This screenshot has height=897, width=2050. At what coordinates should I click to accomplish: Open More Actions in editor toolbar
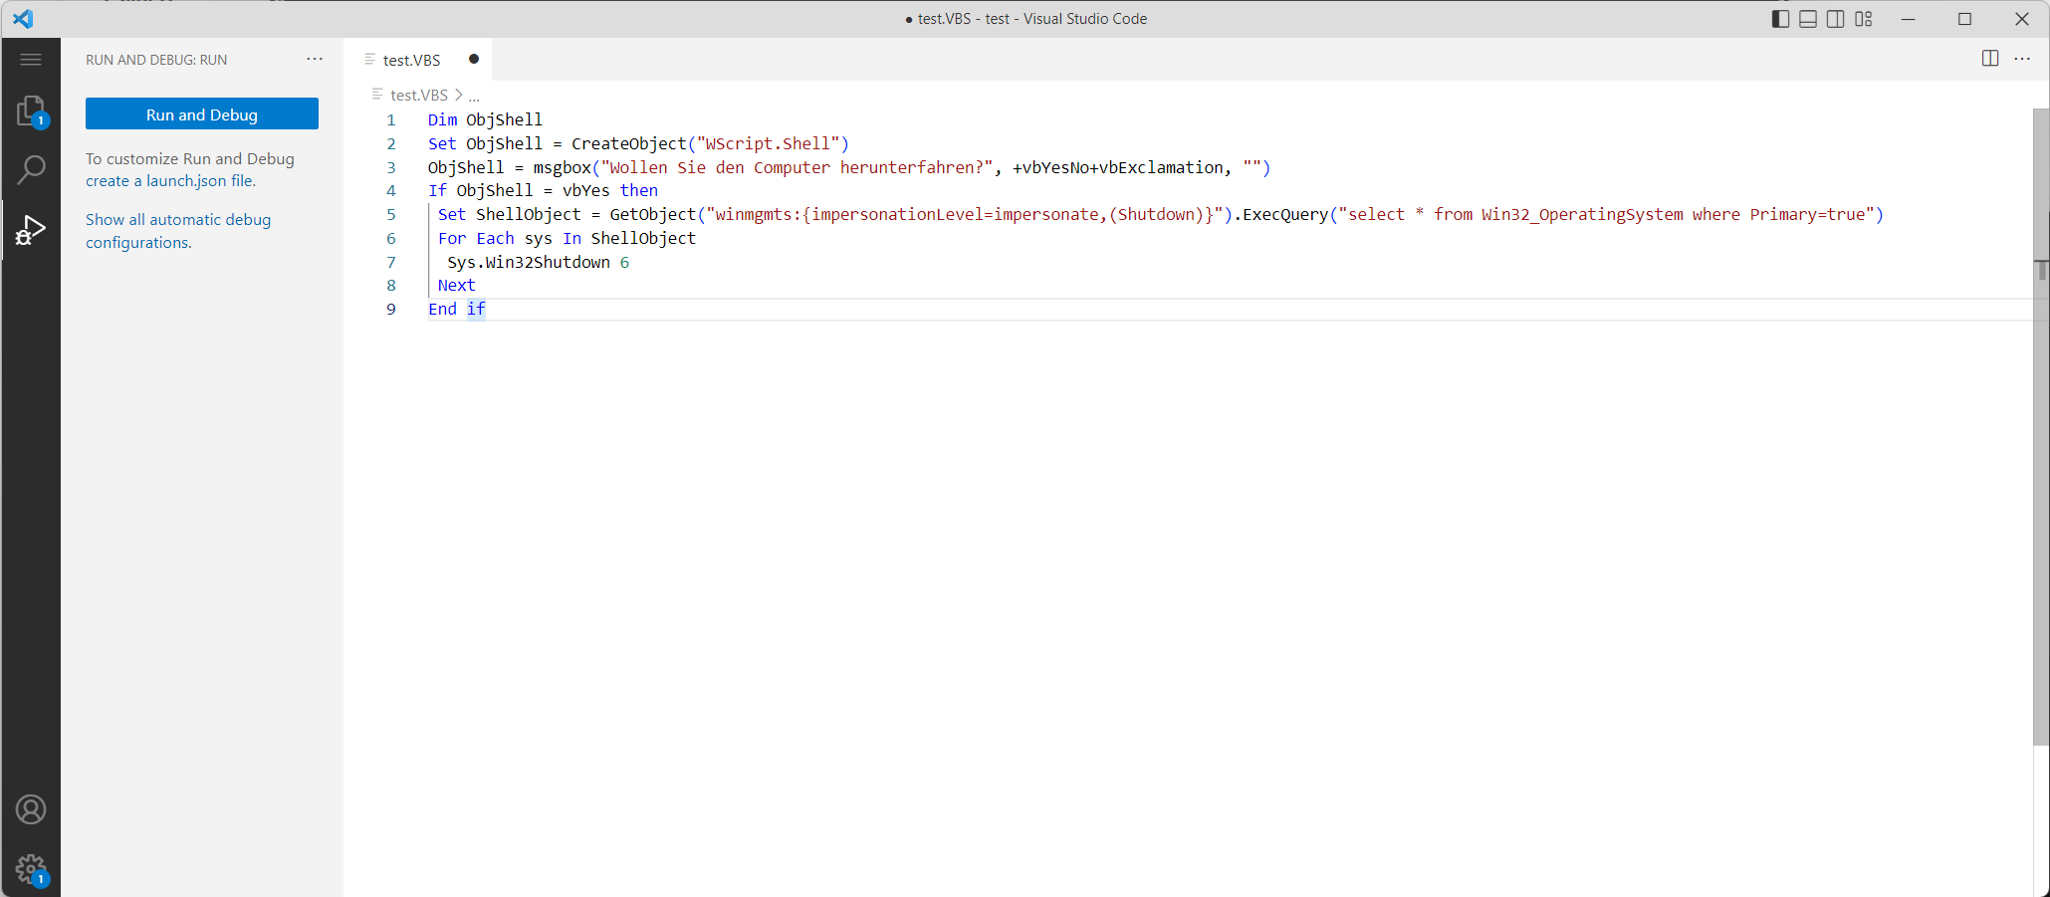click(2022, 59)
